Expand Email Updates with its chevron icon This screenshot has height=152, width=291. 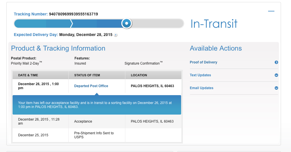click(x=276, y=88)
